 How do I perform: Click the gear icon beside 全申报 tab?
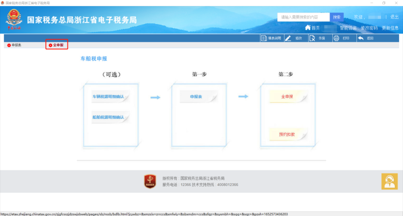tap(50, 45)
